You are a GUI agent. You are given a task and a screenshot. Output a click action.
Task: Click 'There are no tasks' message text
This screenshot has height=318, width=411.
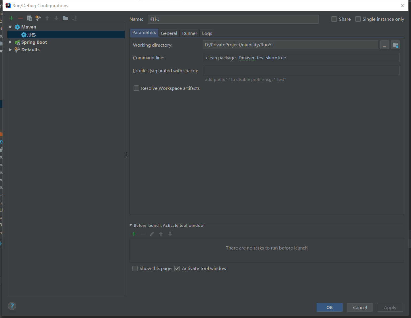click(x=267, y=248)
